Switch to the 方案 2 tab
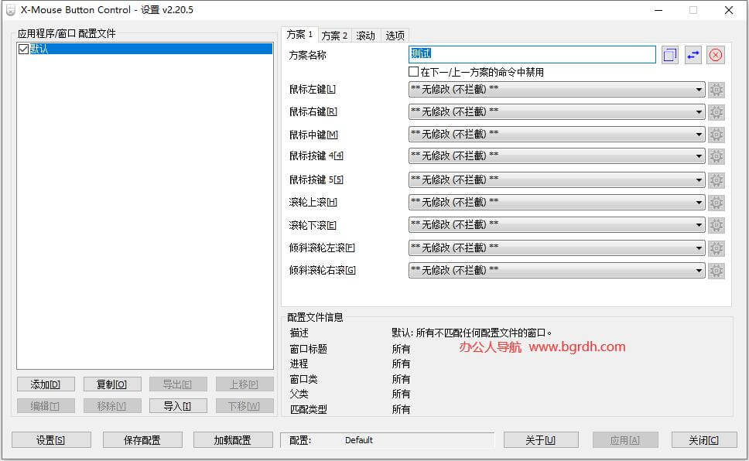This screenshot has width=749, height=461. 334,36
